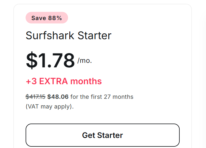206x148 pixels.
Task: Click the Get Starter button
Action: (x=103, y=135)
